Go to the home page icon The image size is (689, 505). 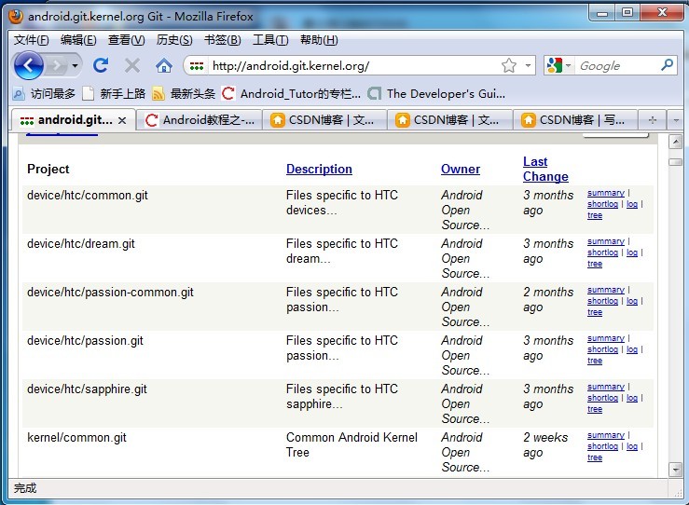click(x=164, y=66)
